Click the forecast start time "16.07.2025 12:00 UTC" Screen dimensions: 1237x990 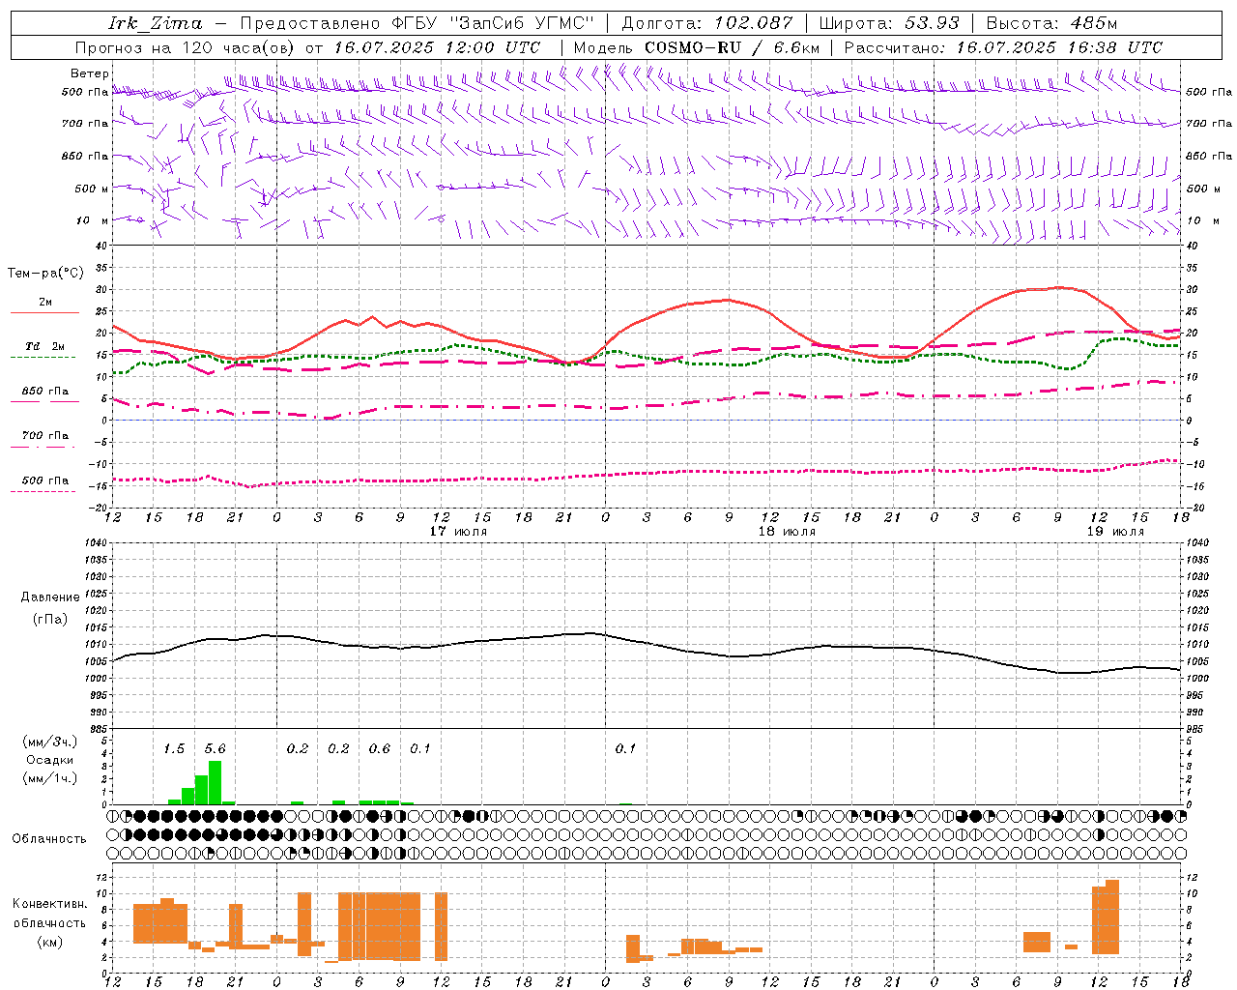pyautogui.click(x=437, y=47)
